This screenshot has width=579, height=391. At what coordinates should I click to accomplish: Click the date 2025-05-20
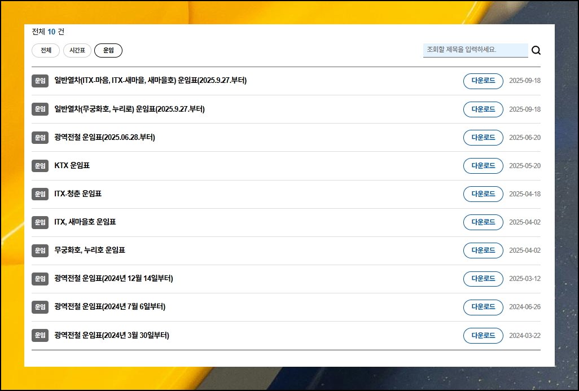pos(525,166)
